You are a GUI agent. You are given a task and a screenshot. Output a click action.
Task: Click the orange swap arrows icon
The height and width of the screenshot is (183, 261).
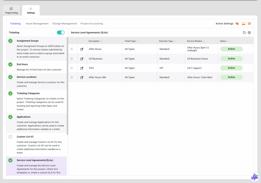pyautogui.click(x=249, y=23)
